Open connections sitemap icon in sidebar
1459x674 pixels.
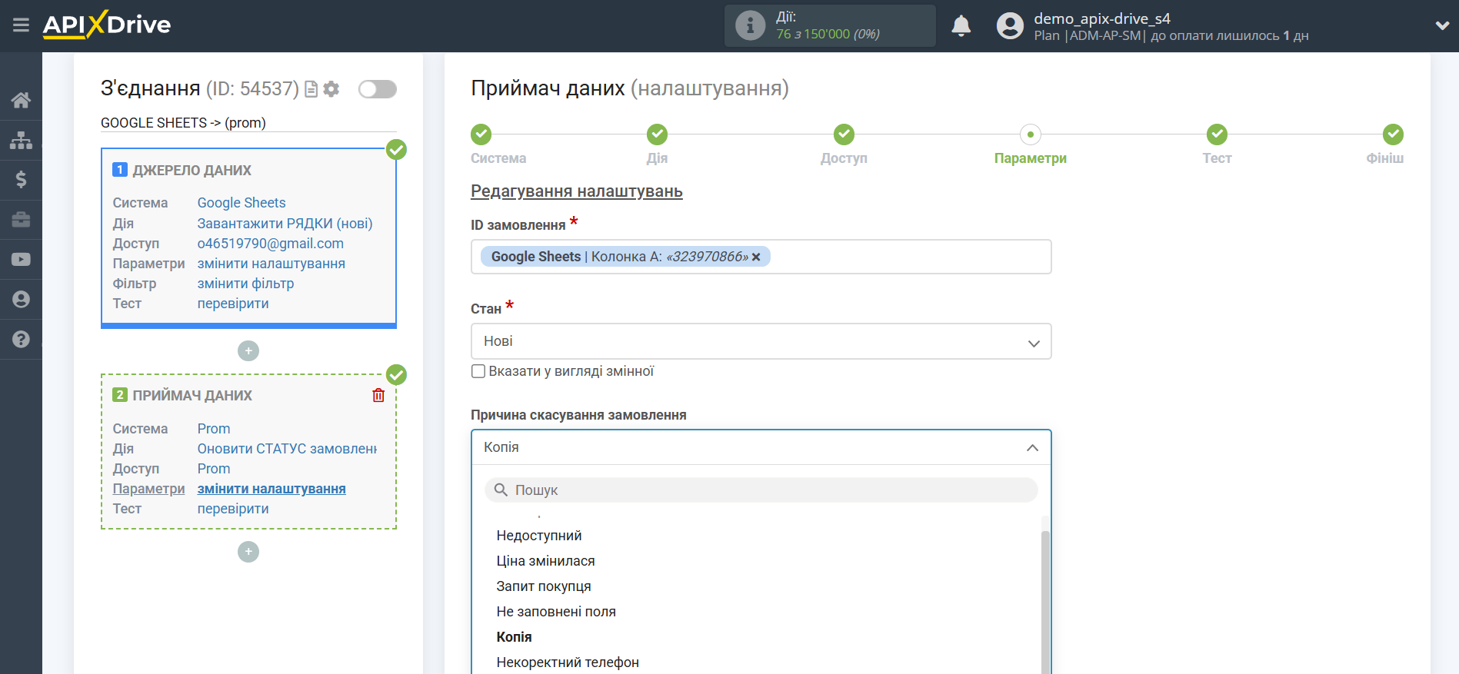21,140
